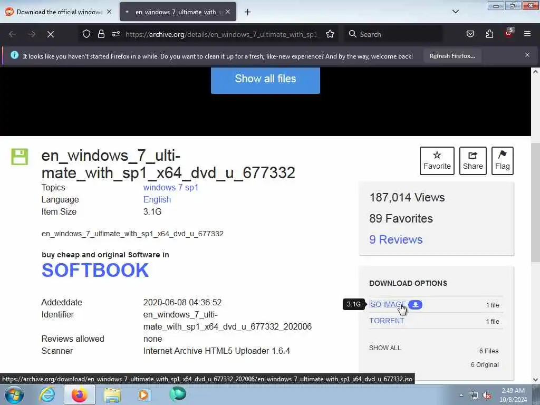Click the archive.org URL address field
The width and height of the screenshot is (540, 405).
tap(220, 34)
